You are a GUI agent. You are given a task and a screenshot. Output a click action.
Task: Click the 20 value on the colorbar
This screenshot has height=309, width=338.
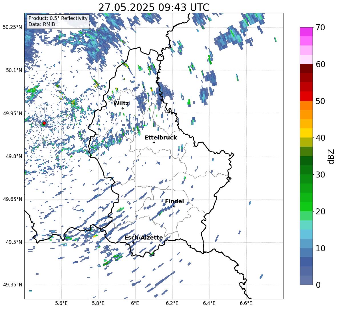pyautogui.click(x=320, y=212)
